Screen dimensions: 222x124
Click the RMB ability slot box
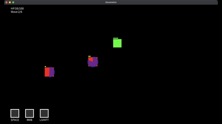[29, 113]
